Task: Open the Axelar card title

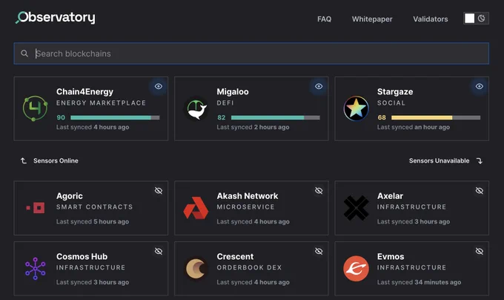Action: [390, 196]
